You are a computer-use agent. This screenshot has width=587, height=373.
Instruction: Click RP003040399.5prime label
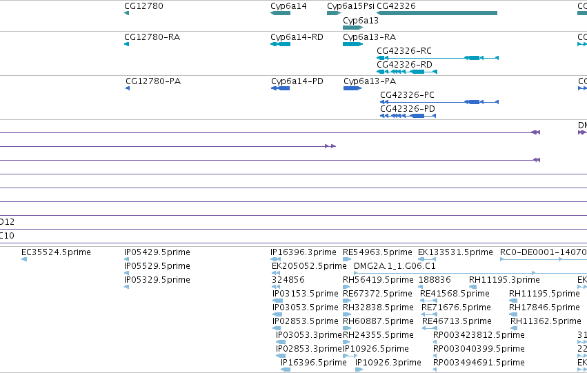[x=479, y=349]
